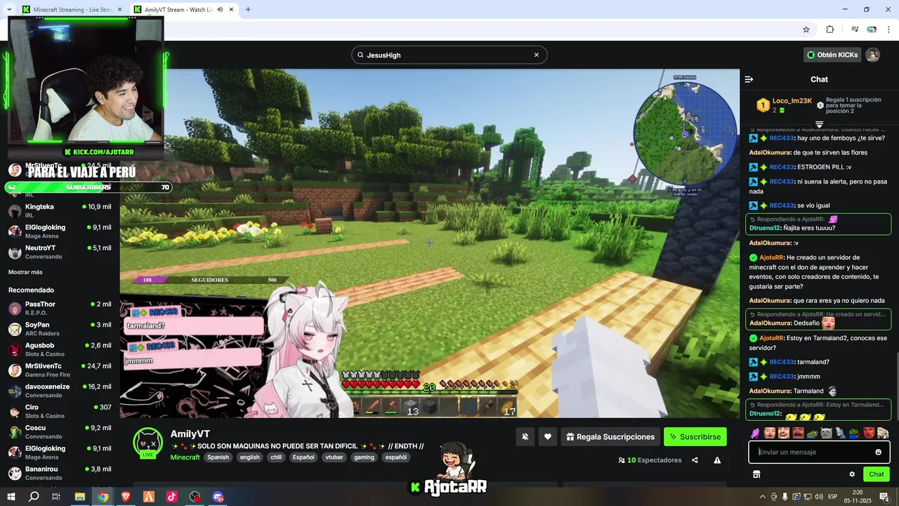Viewport: 899px width, 506px height.
Task: Open Brave browser from taskbar
Action: (126, 497)
